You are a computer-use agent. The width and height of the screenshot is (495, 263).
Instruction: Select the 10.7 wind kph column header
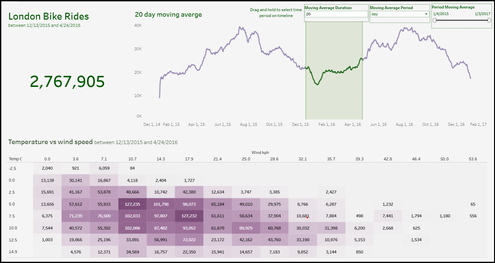tap(132, 159)
